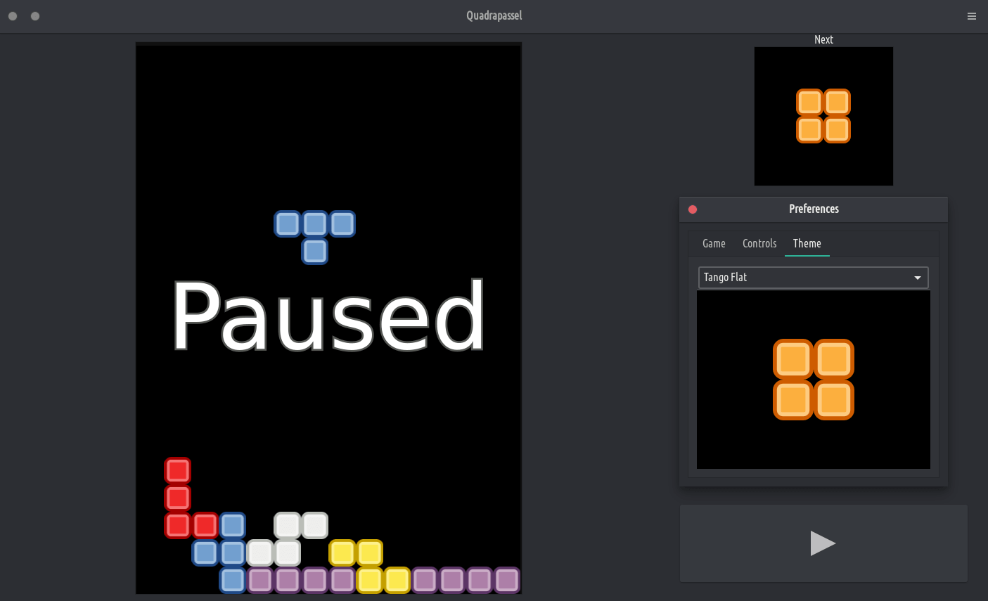The image size is (988, 601).
Task: Click the Quadrapassel window title
Action: 494,15
